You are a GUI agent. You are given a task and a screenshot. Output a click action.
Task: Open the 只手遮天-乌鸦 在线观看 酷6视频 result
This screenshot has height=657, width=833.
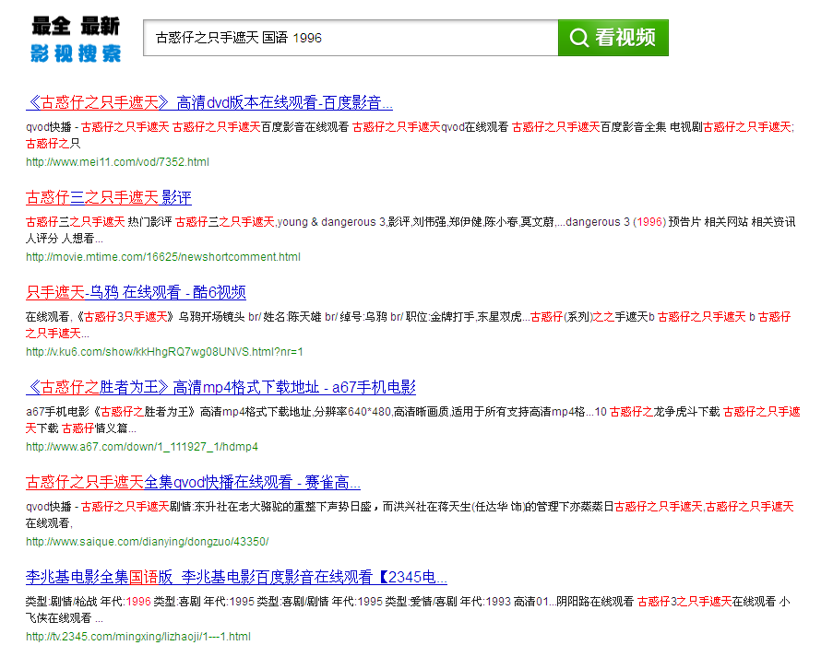136,292
